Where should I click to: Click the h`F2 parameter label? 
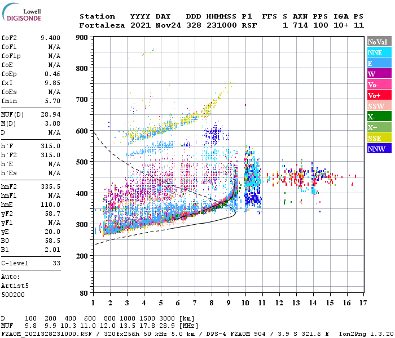tap(9, 155)
